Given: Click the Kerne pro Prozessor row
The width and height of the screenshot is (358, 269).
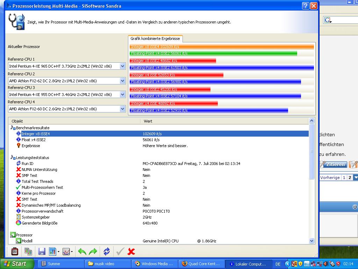Looking at the screenshot, I should 159,193.
